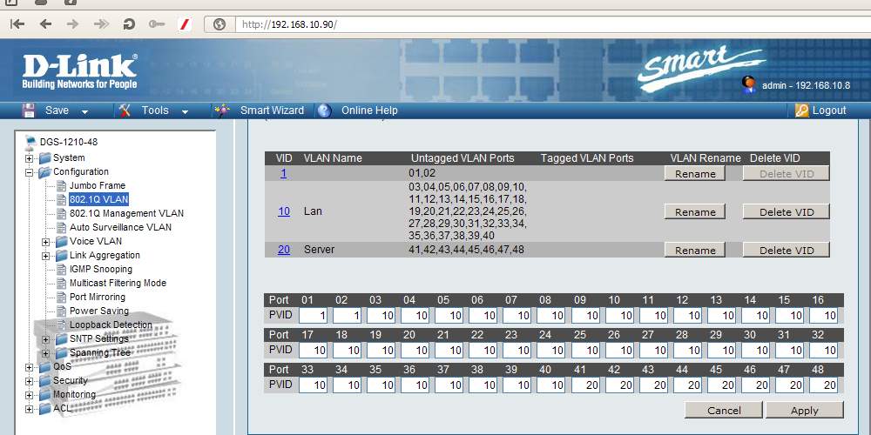Expand the Spanning Tree folder
This screenshot has width=871, height=435.
pos(45,353)
